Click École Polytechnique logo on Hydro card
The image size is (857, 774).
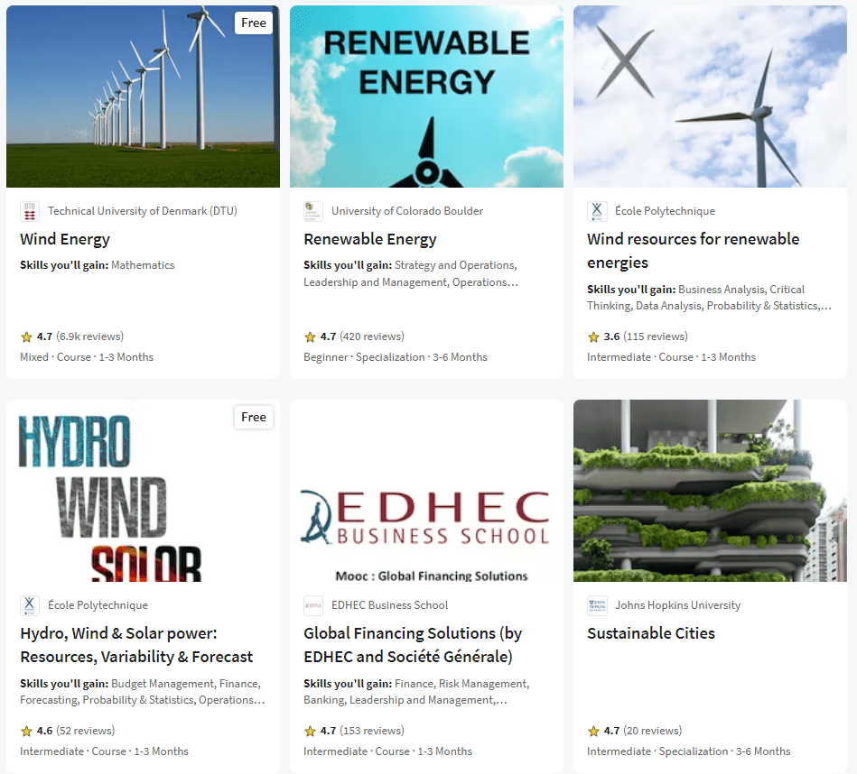tap(30, 605)
